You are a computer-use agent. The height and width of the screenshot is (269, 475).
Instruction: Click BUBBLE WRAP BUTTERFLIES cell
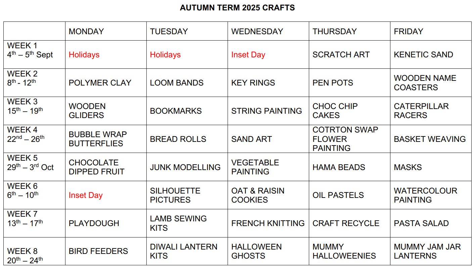98,139
